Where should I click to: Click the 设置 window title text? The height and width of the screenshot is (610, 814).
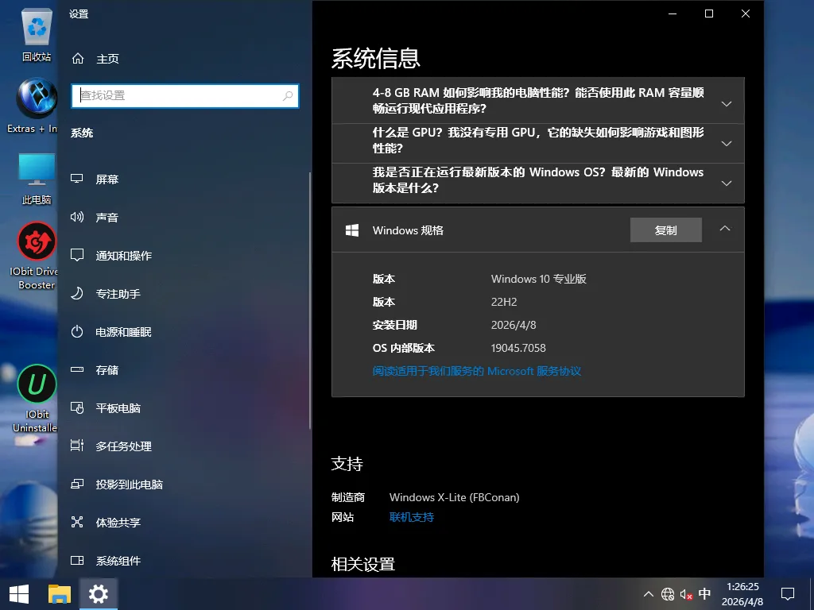tap(79, 14)
